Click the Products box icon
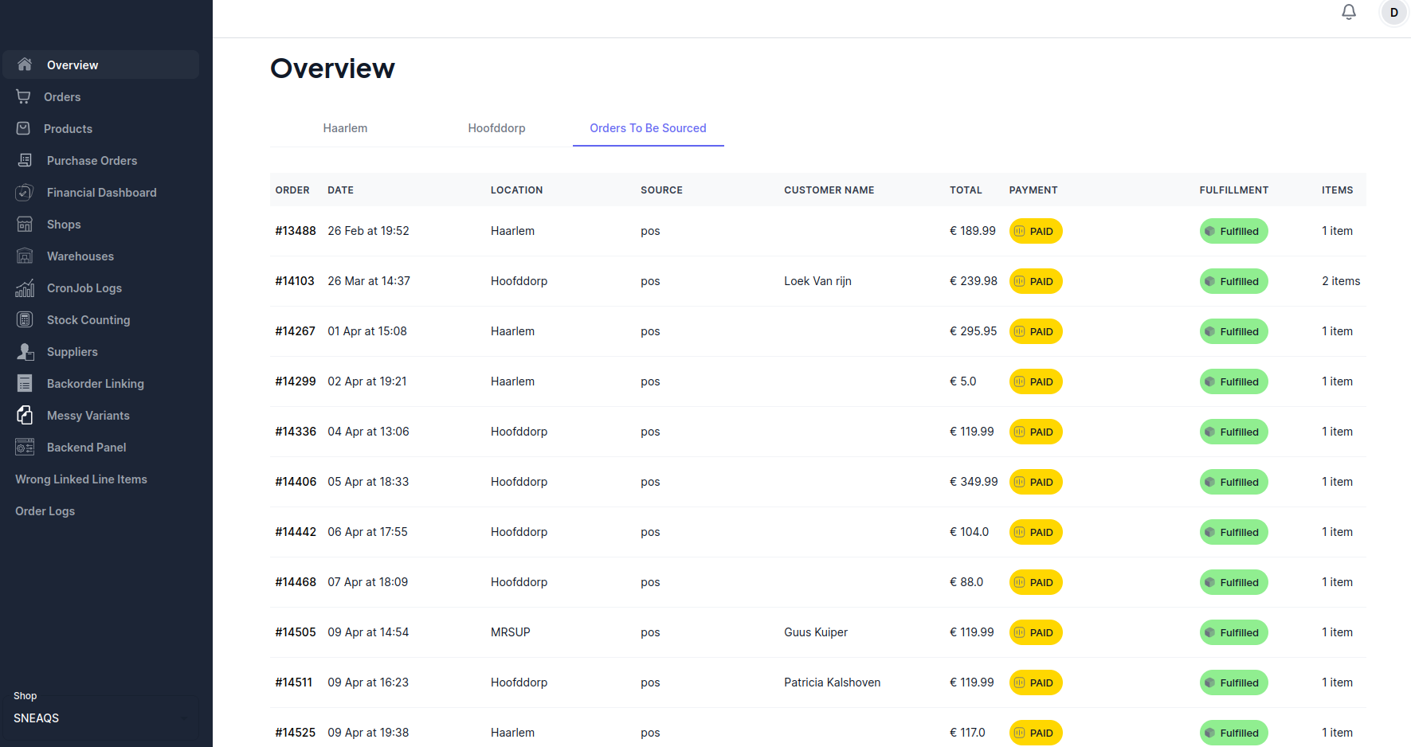Screen dimensions: 1411x747 [24, 128]
